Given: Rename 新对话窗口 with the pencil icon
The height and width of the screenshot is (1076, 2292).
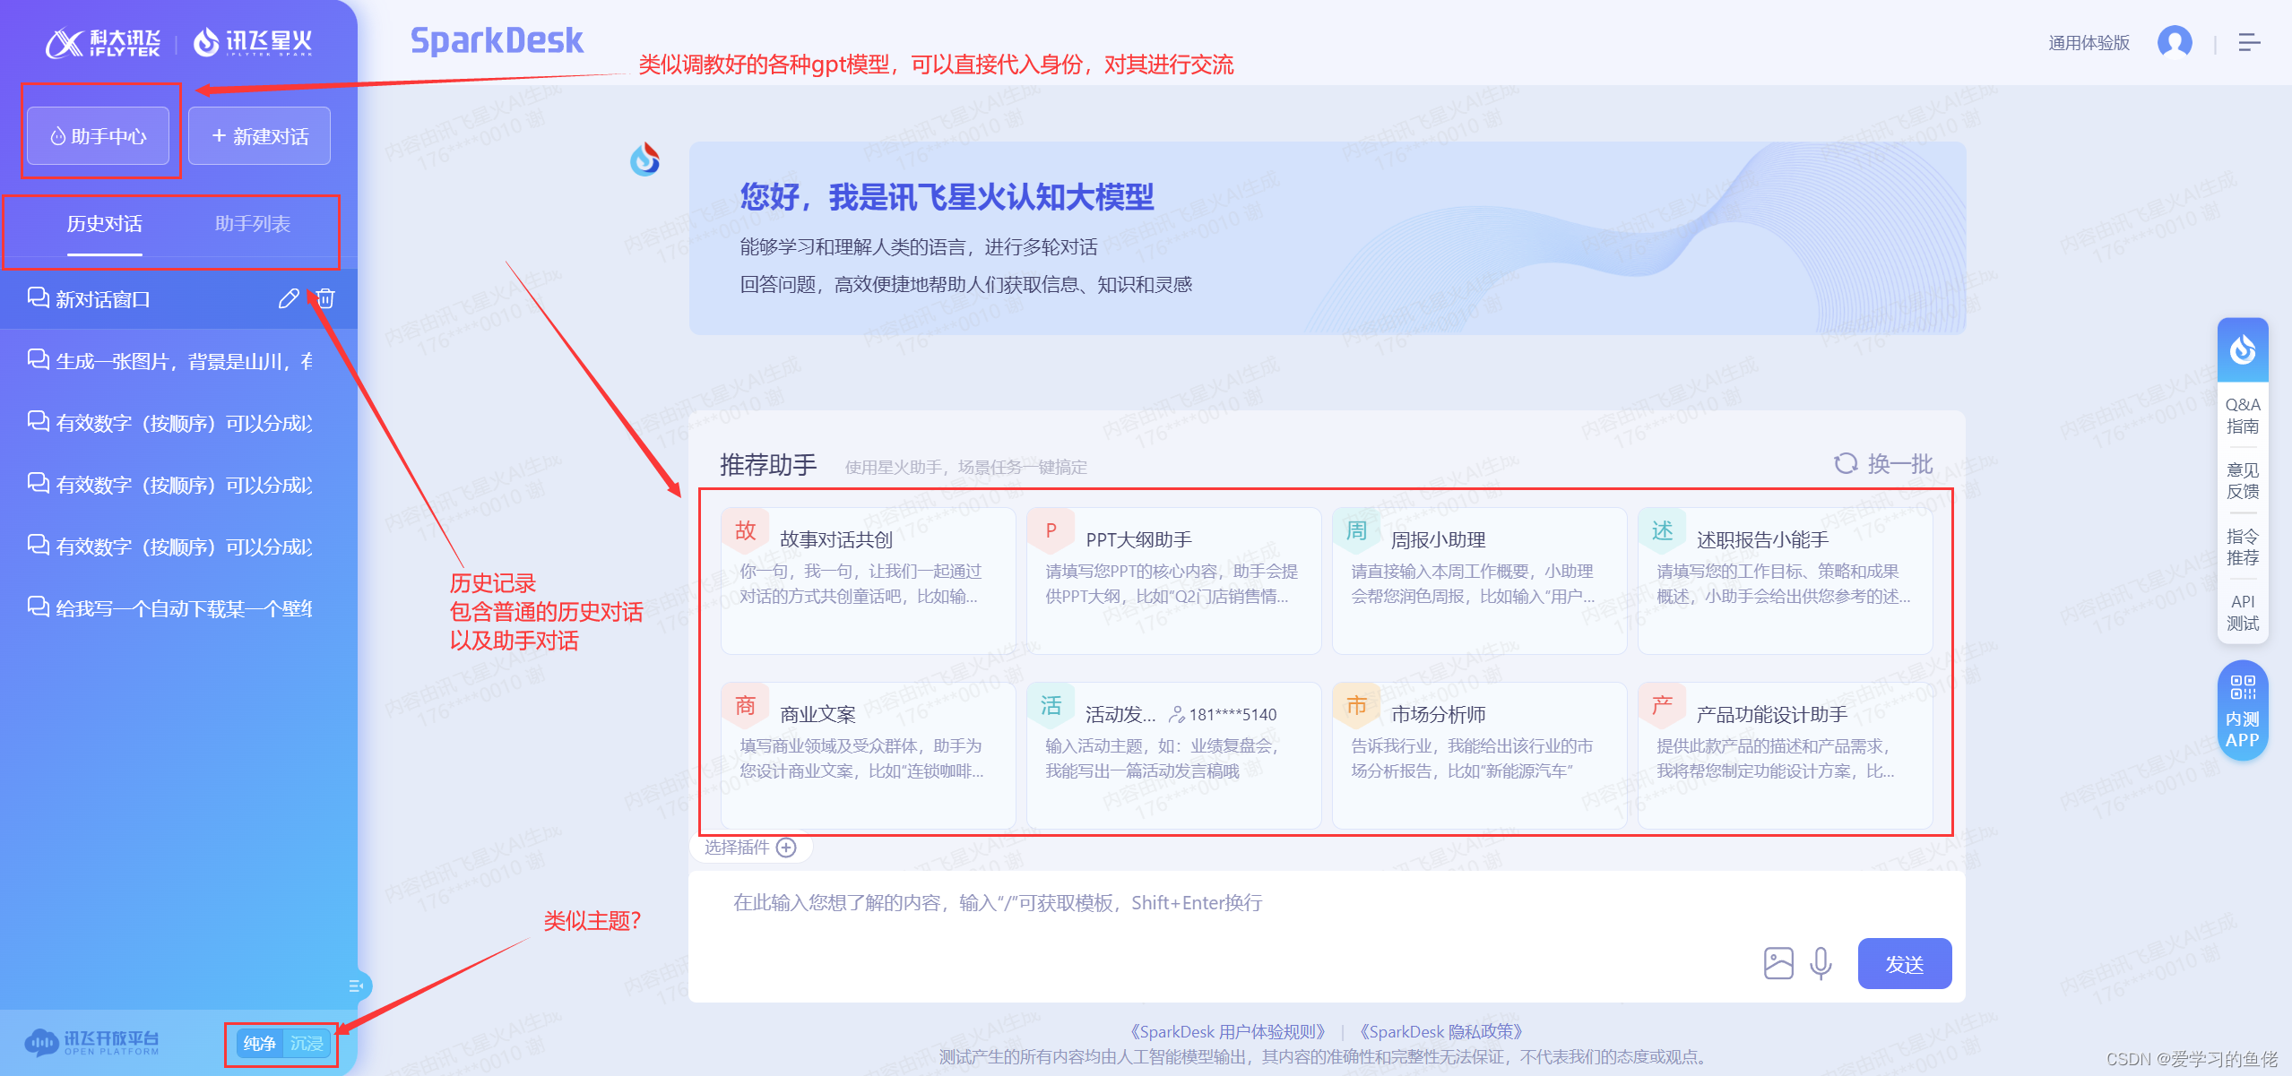Looking at the screenshot, I should click(x=289, y=298).
